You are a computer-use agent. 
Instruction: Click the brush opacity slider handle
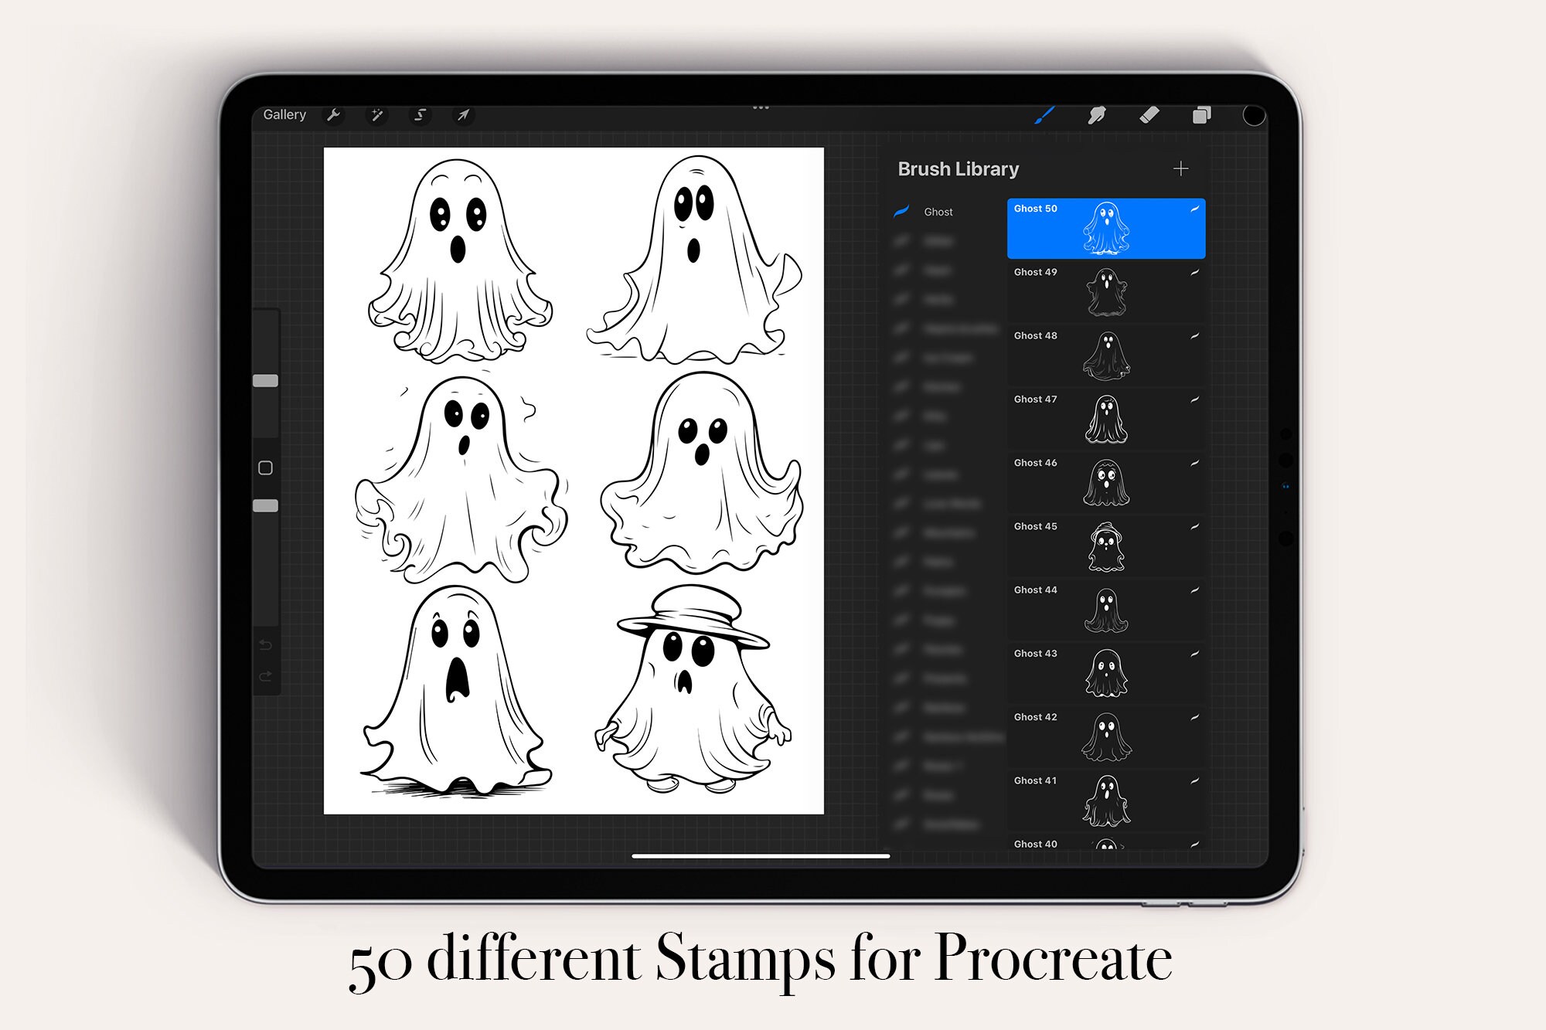click(265, 505)
